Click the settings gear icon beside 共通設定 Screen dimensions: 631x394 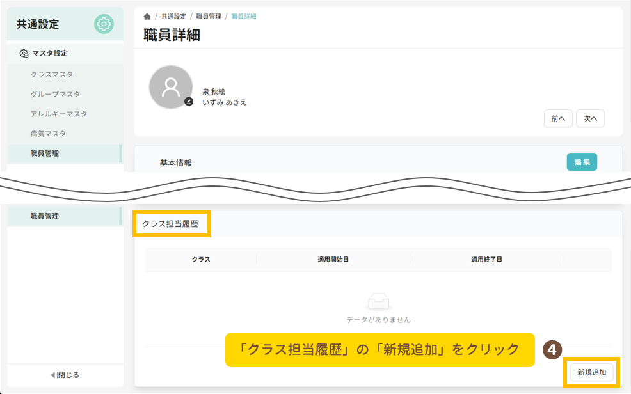click(x=103, y=24)
